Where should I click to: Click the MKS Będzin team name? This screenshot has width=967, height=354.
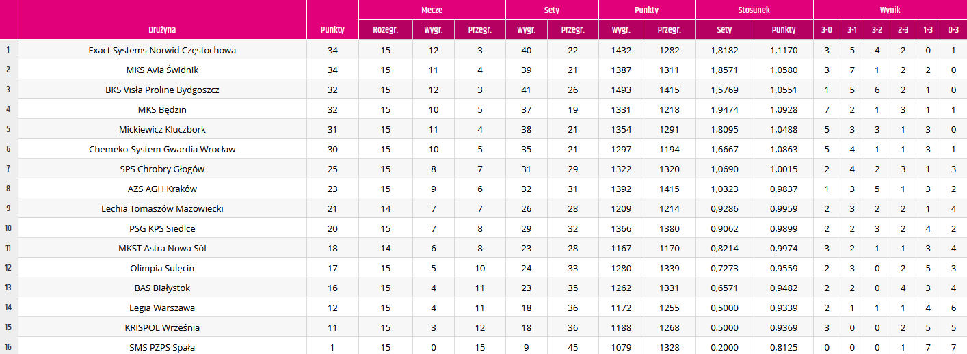pyautogui.click(x=162, y=109)
